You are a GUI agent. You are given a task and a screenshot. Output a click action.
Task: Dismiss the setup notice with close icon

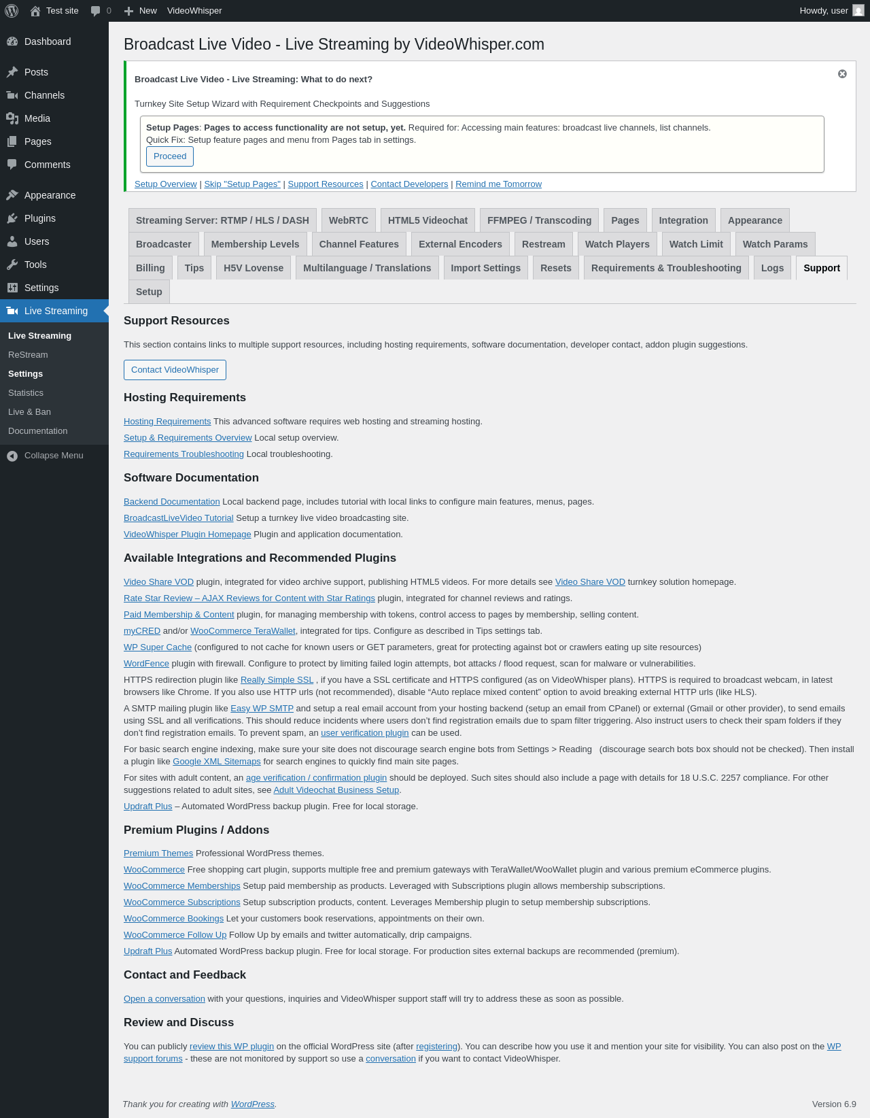(842, 73)
